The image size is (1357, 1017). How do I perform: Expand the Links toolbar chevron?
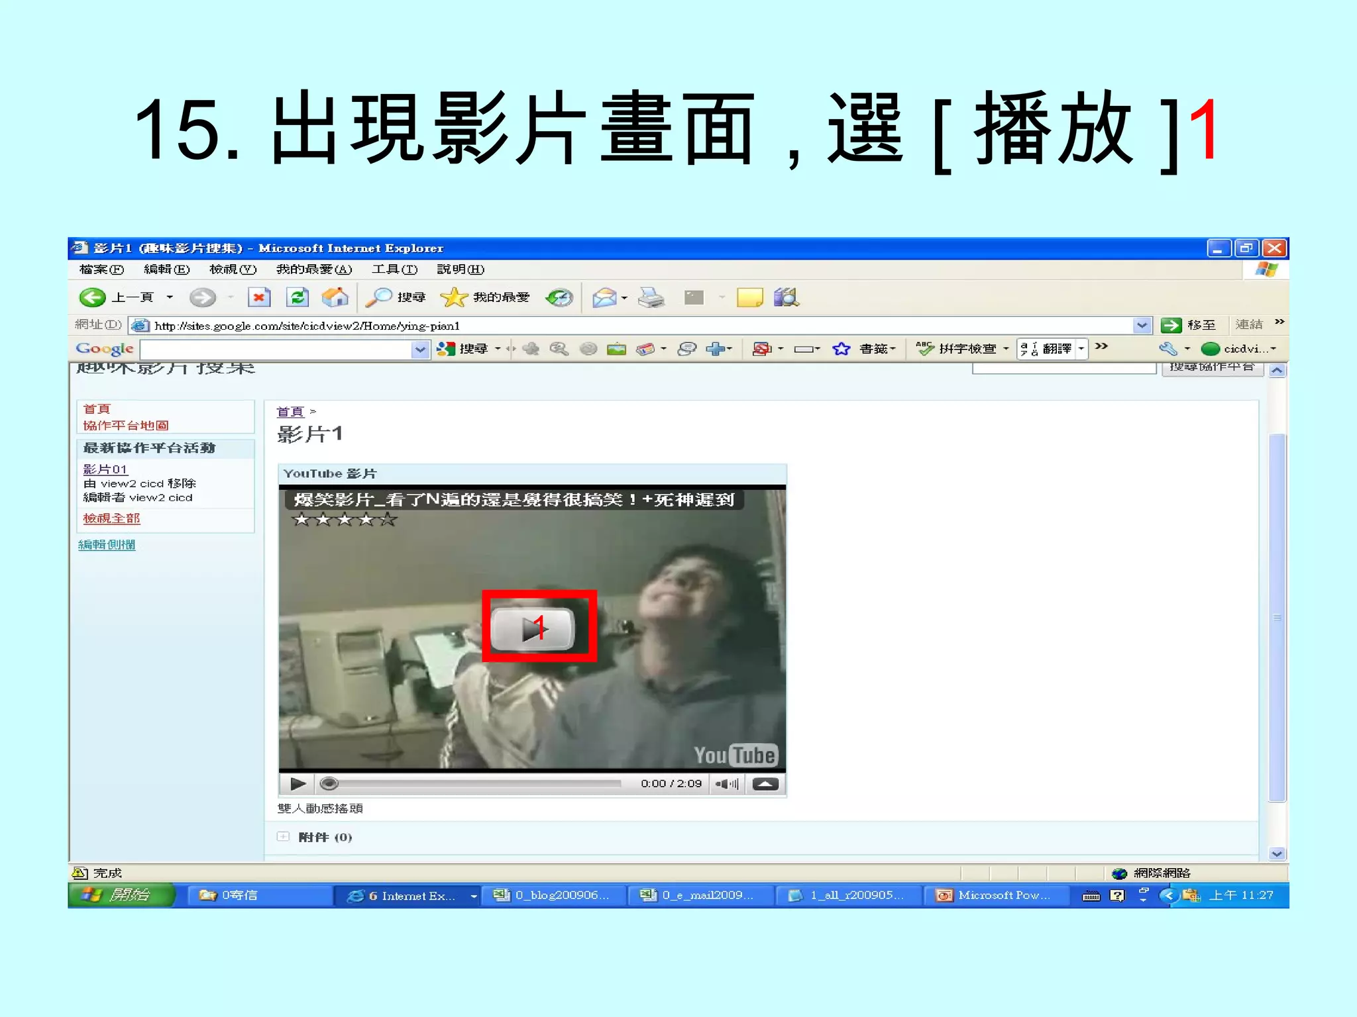(1279, 322)
